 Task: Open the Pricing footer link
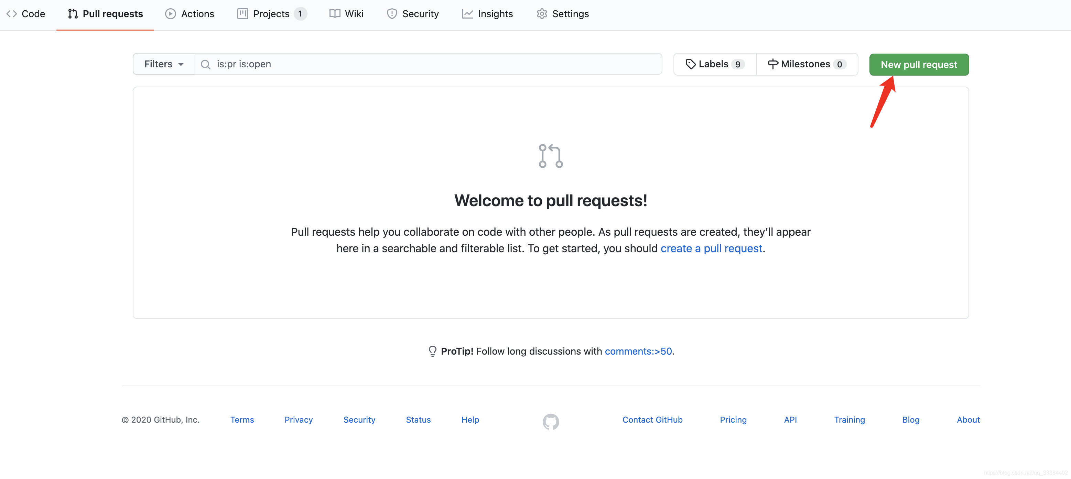click(x=733, y=420)
